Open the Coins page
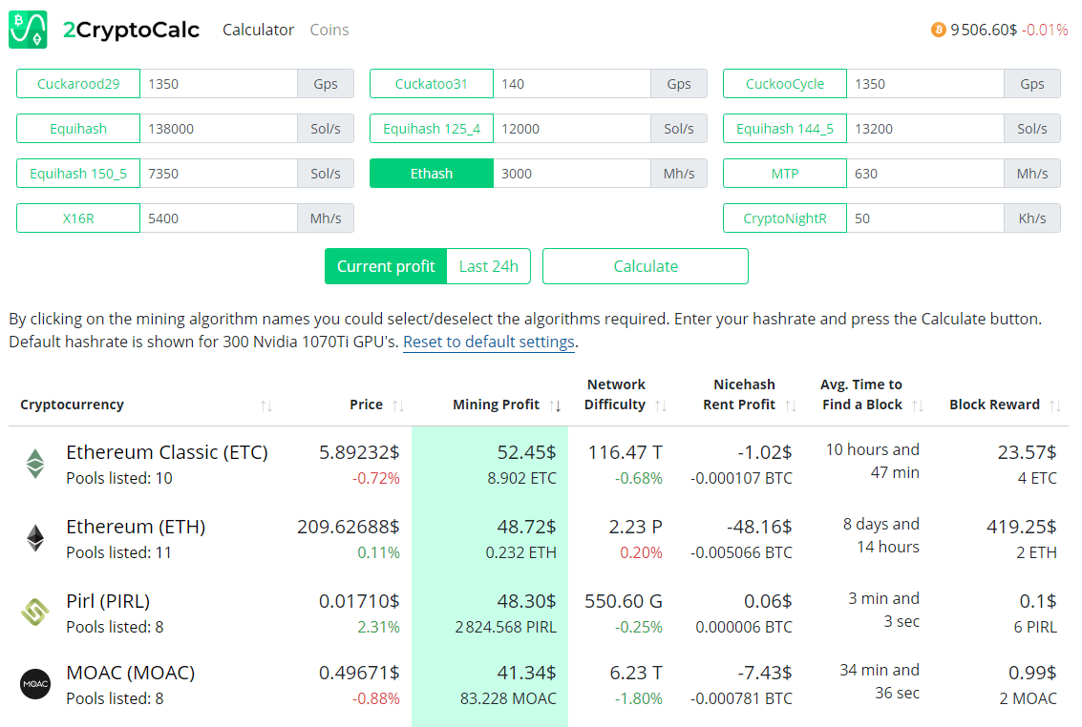The image size is (1082, 727). click(329, 30)
